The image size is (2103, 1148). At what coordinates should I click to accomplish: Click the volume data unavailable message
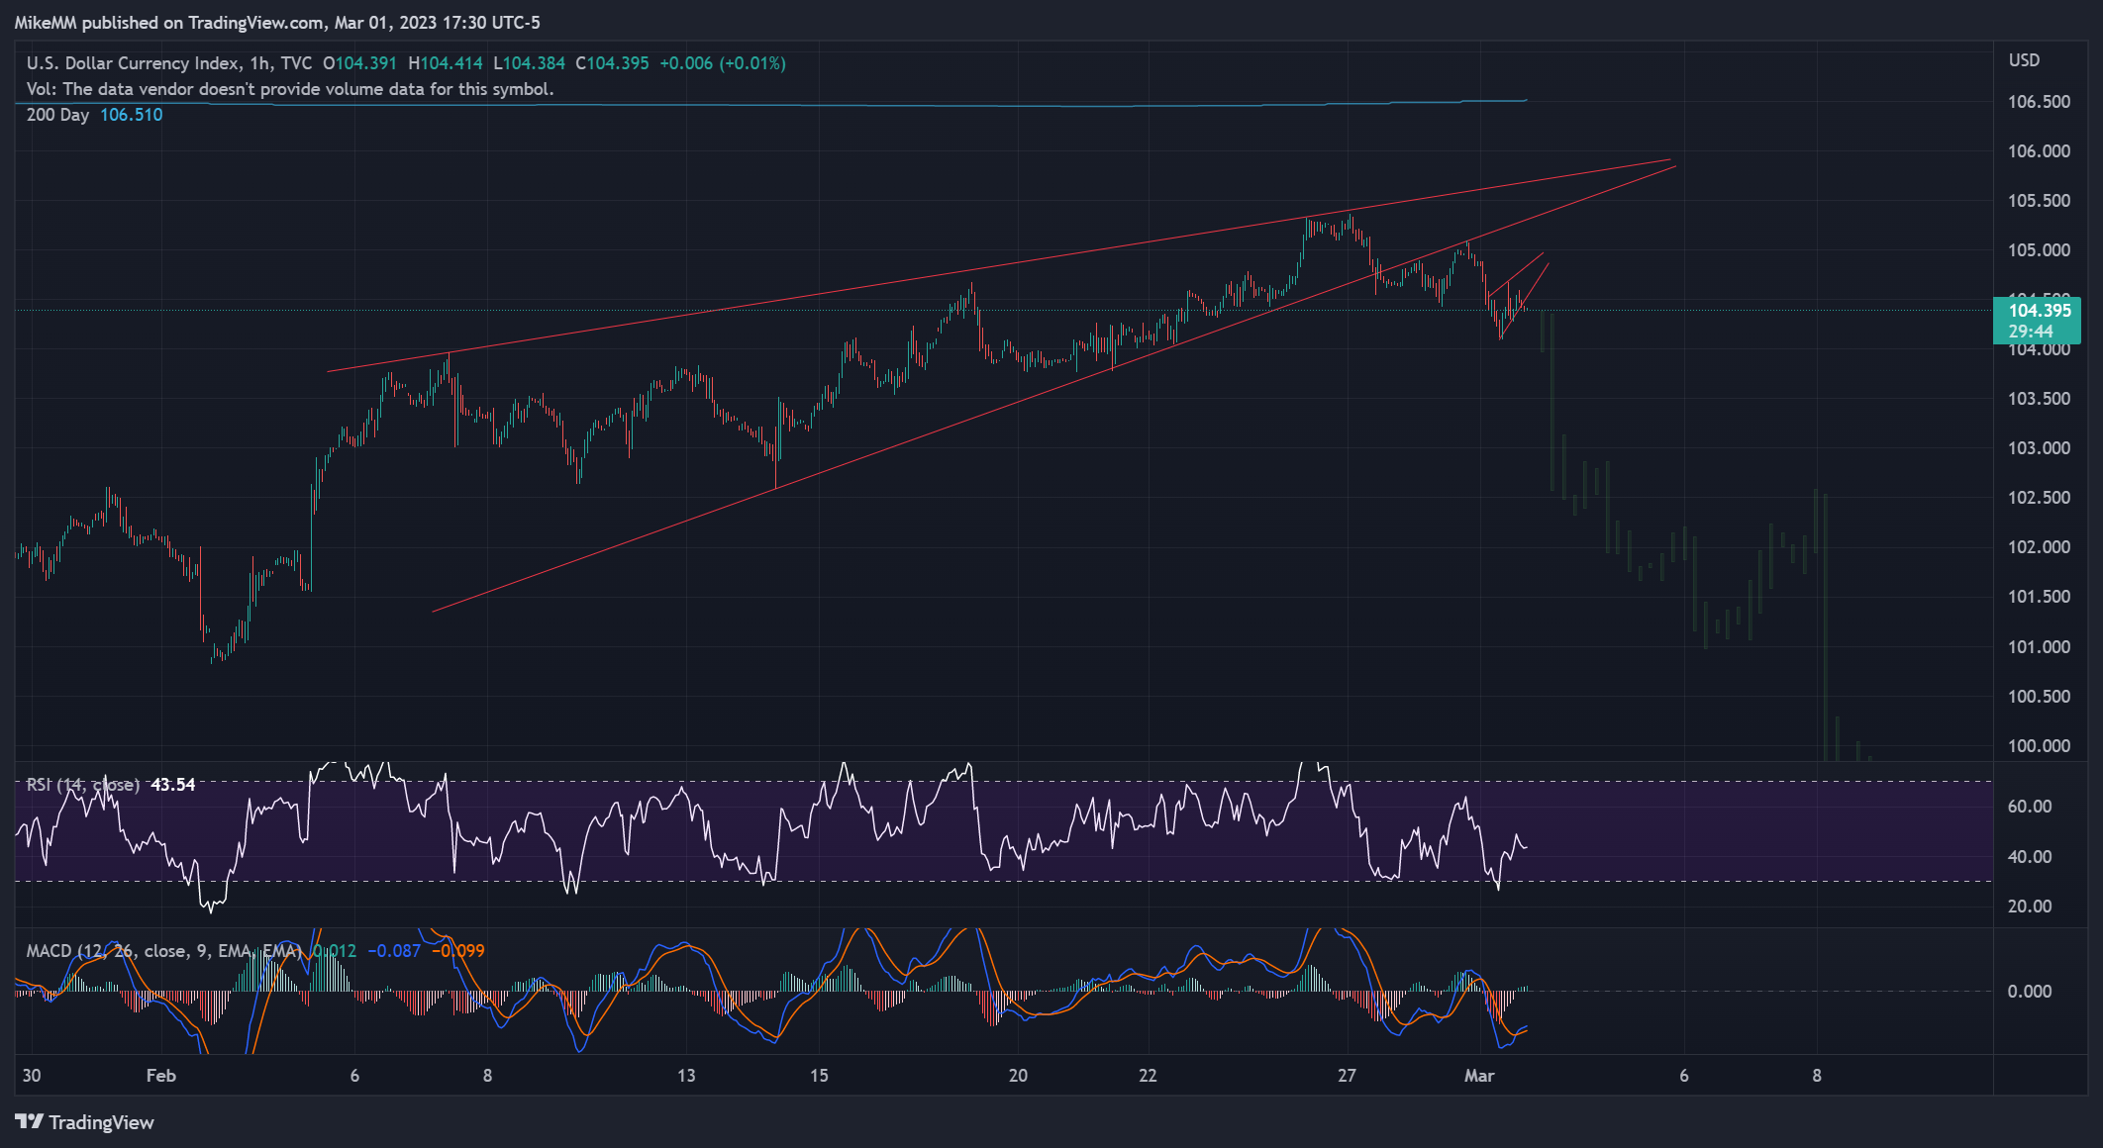click(x=290, y=89)
